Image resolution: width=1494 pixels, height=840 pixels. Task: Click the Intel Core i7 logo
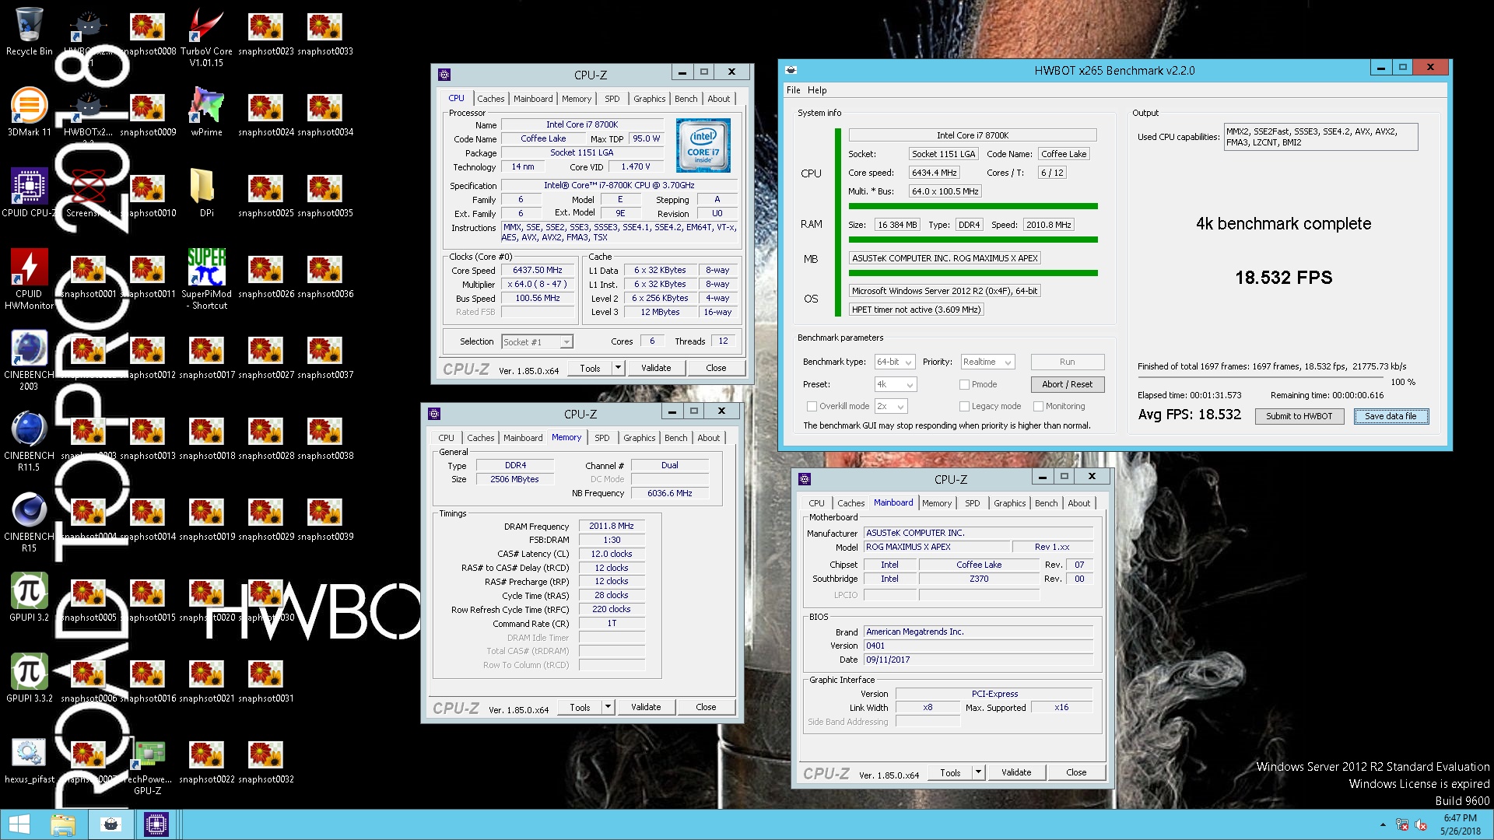703,145
